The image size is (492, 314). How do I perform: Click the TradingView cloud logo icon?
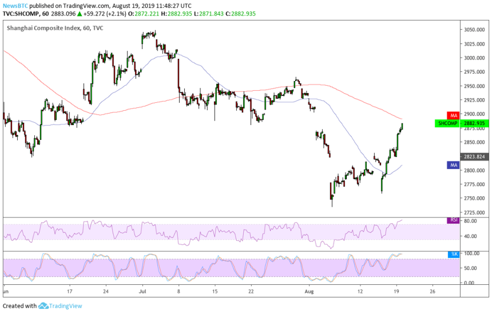43,306
